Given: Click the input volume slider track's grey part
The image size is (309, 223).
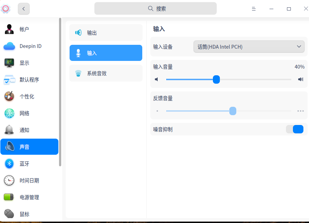Looking at the screenshot, I should click(256, 79).
